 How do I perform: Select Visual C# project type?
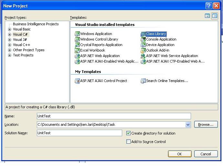point(20,34)
